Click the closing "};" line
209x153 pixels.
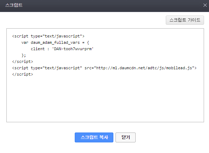point(24,55)
